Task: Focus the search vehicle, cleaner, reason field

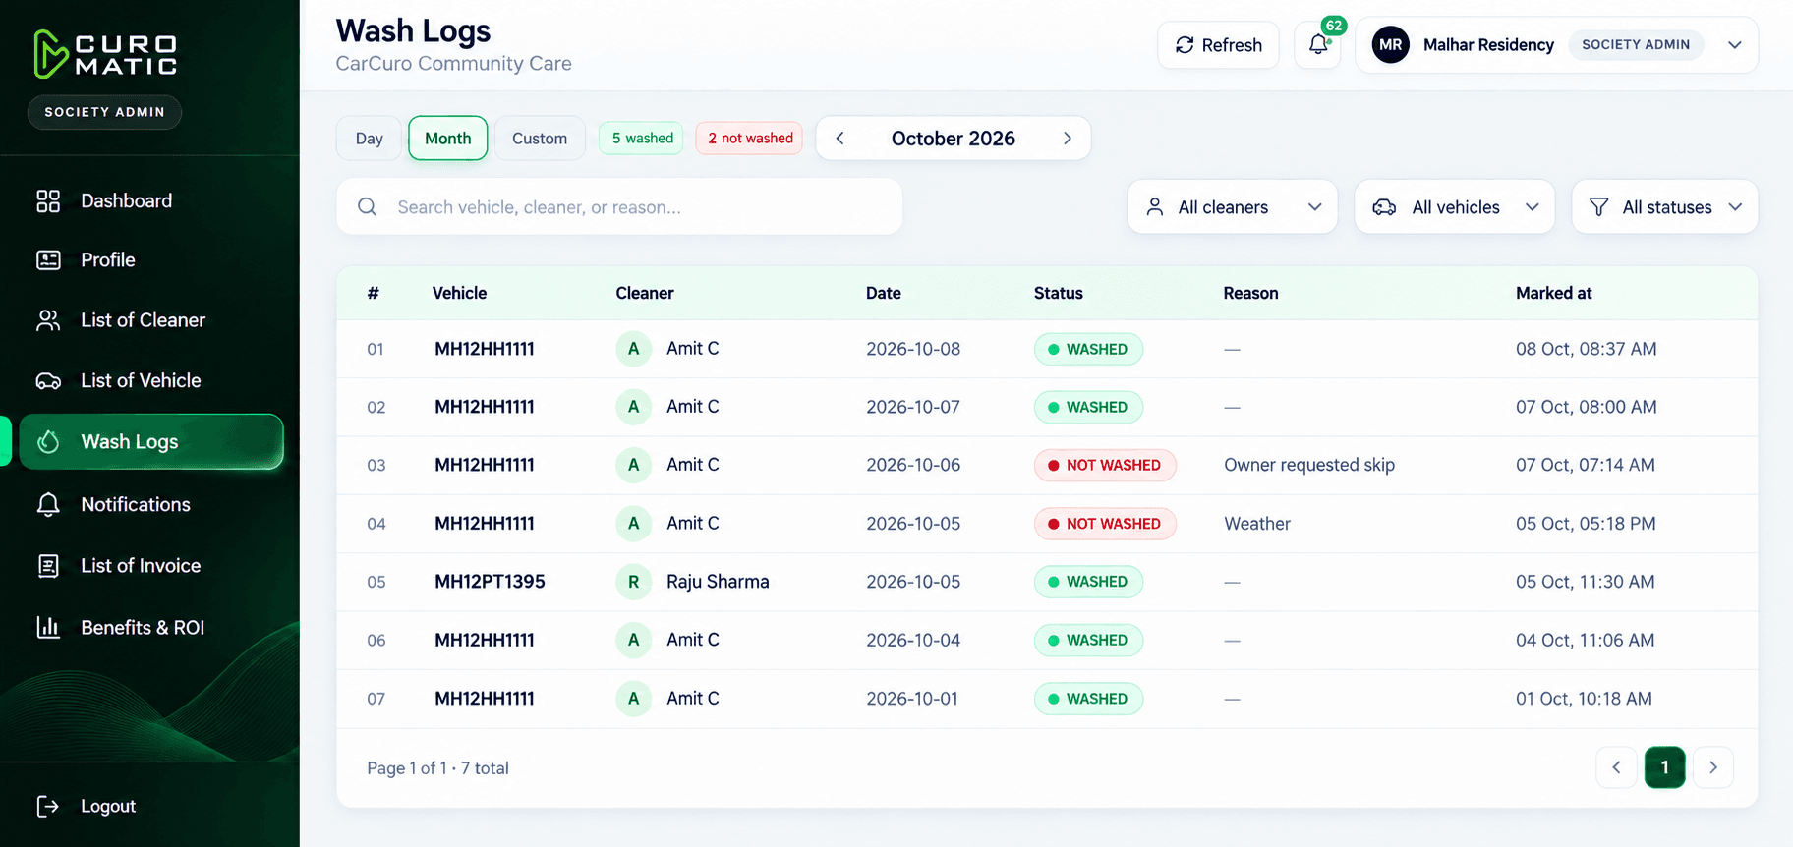Action: tap(619, 207)
